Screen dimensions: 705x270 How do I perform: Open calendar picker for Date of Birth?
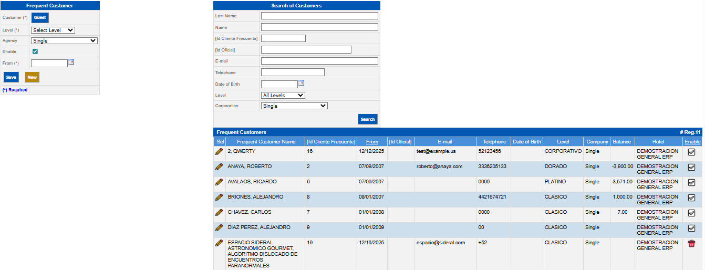302,83
